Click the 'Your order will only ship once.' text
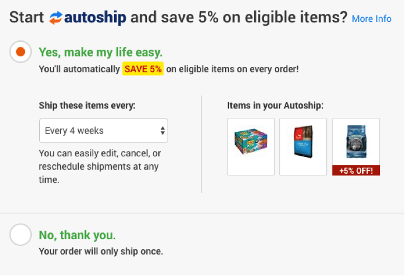This screenshot has height=276, width=405. coord(101,251)
